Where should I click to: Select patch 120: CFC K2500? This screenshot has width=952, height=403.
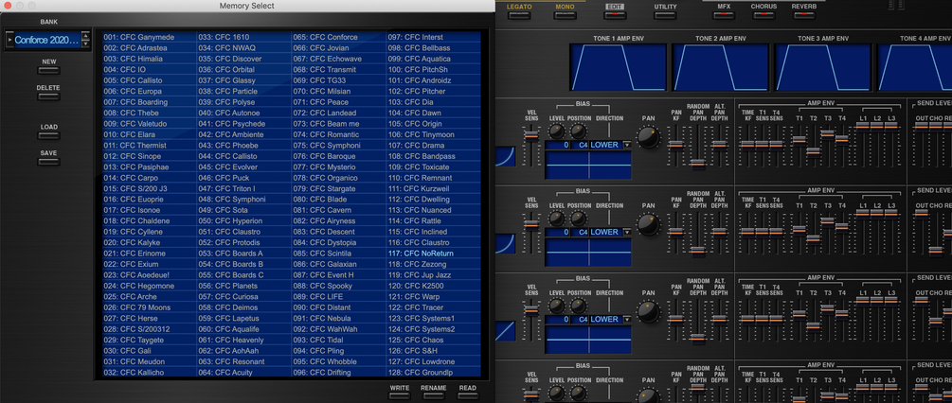click(x=434, y=286)
